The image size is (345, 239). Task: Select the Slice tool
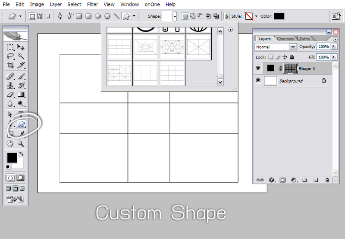[x=21, y=65]
